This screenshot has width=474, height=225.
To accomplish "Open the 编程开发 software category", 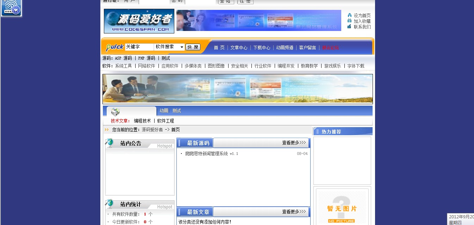I will [286, 66].
